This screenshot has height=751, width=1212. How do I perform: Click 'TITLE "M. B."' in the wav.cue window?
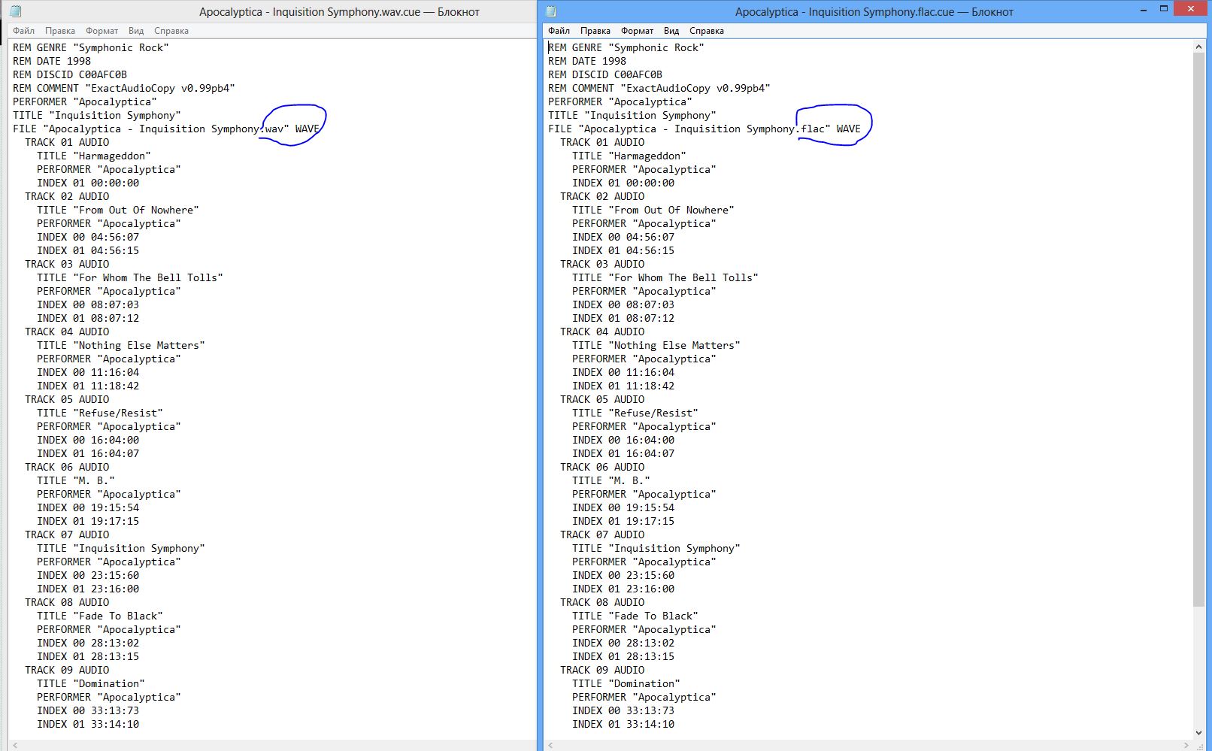click(76, 481)
